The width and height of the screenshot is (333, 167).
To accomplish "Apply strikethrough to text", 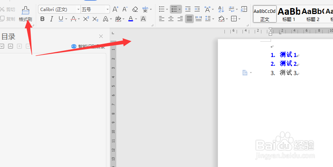I will coord(73,19).
